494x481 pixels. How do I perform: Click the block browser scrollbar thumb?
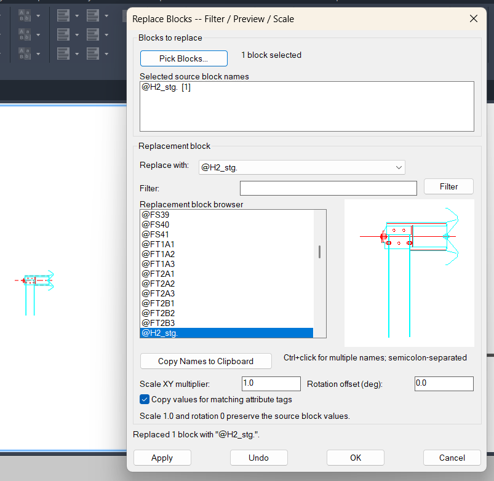click(x=319, y=252)
